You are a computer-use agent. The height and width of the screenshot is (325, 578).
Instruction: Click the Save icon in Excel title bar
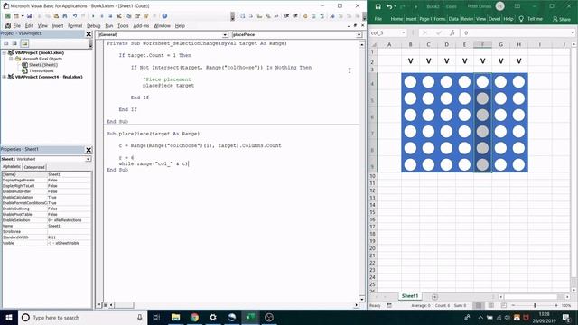point(378,6)
